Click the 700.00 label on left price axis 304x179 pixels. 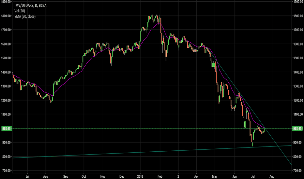(x=7, y=171)
